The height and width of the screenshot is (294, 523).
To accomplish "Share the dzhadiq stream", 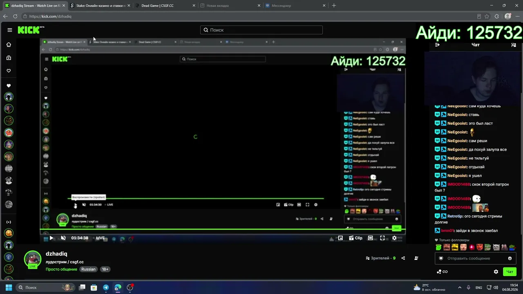I will pyautogui.click(x=403, y=258).
